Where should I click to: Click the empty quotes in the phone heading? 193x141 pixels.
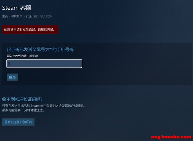(x=51, y=49)
